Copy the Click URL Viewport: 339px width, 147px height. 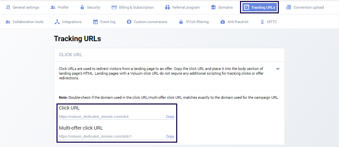(170, 117)
